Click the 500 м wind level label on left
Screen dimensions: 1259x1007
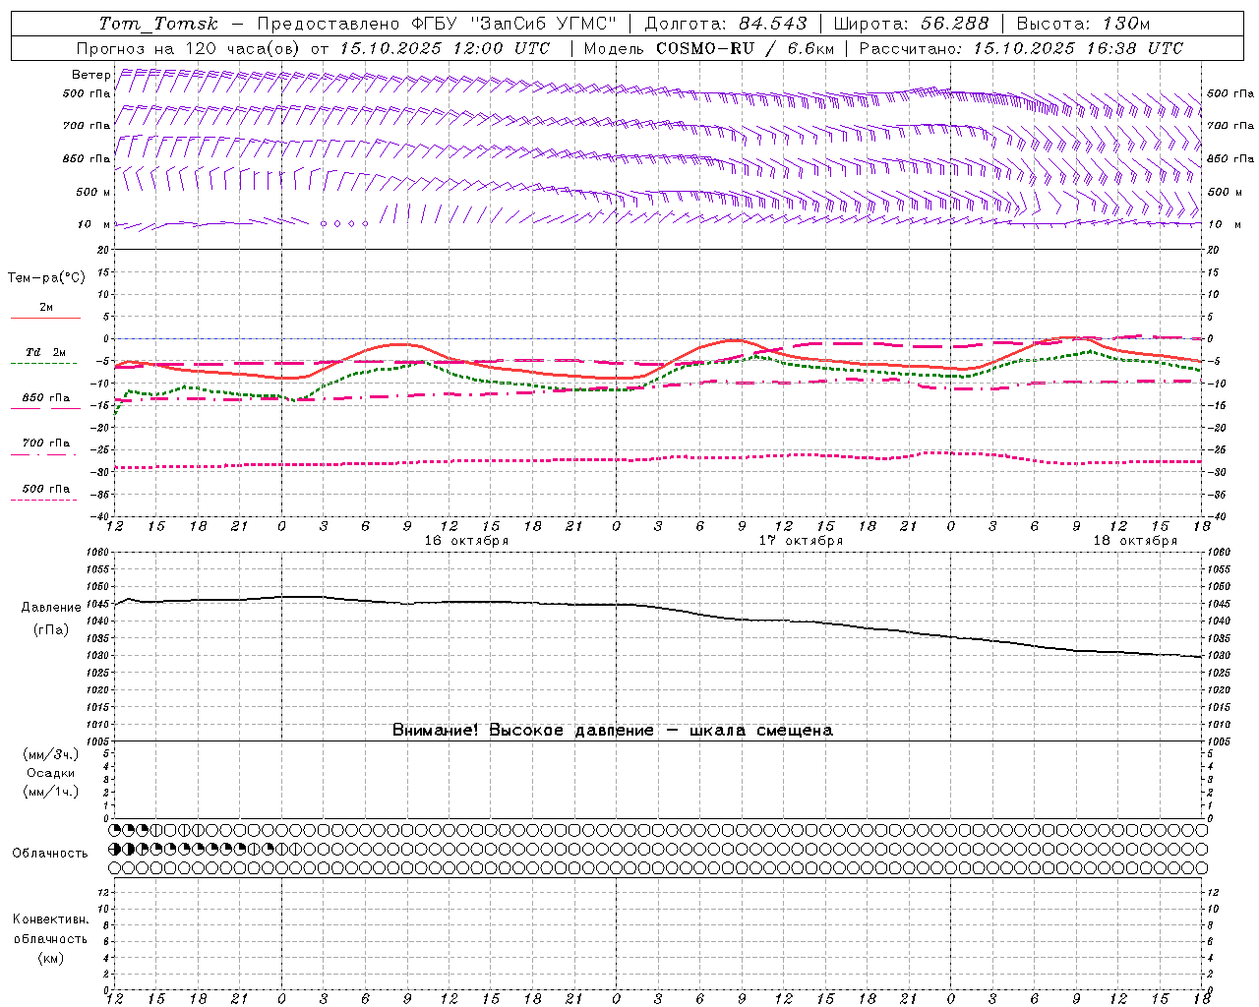click(93, 192)
